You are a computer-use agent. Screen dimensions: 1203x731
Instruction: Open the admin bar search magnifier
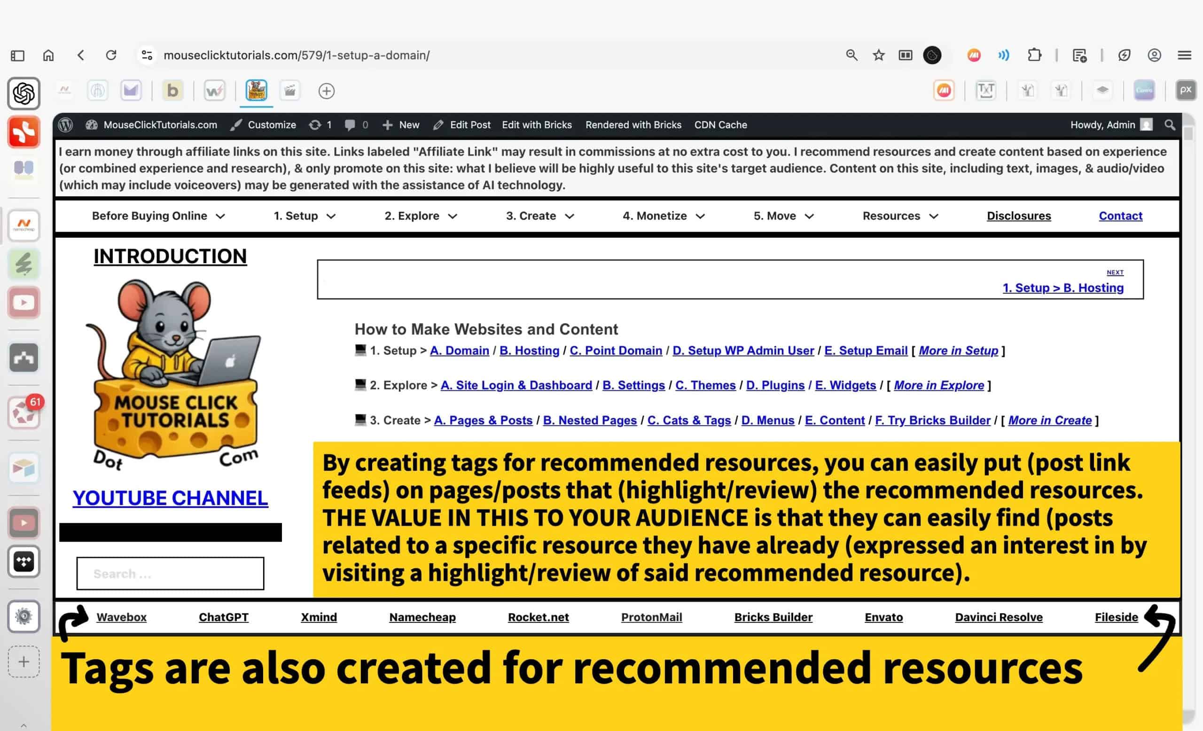(x=1170, y=125)
